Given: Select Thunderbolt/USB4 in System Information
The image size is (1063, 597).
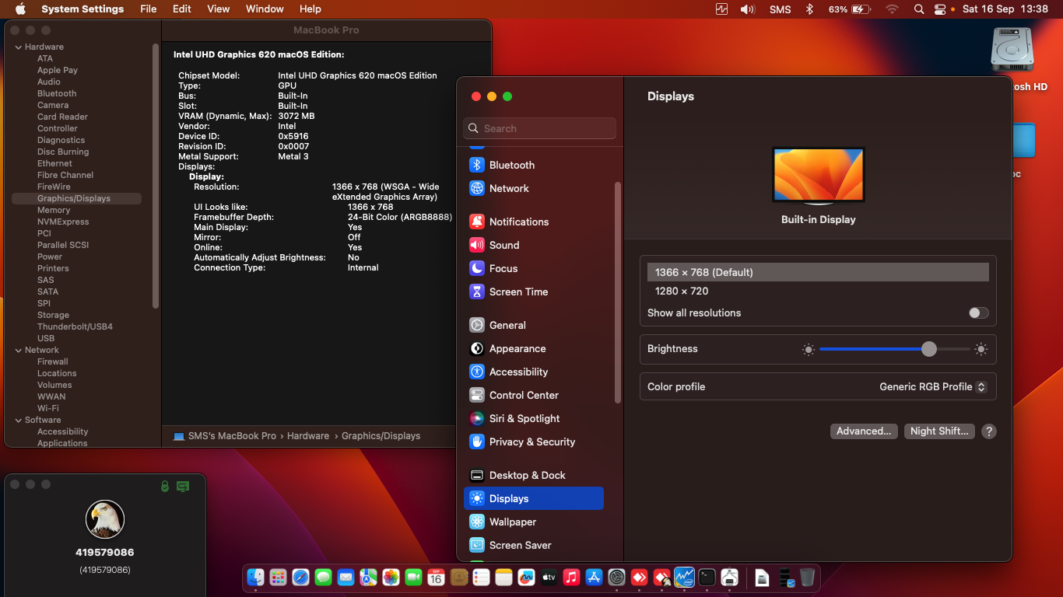Looking at the screenshot, I should tap(75, 326).
